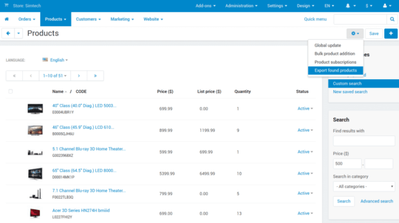Viewport: 399px width, 223px height.
Task: Go to the last page of products
Action: click(x=95, y=76)
